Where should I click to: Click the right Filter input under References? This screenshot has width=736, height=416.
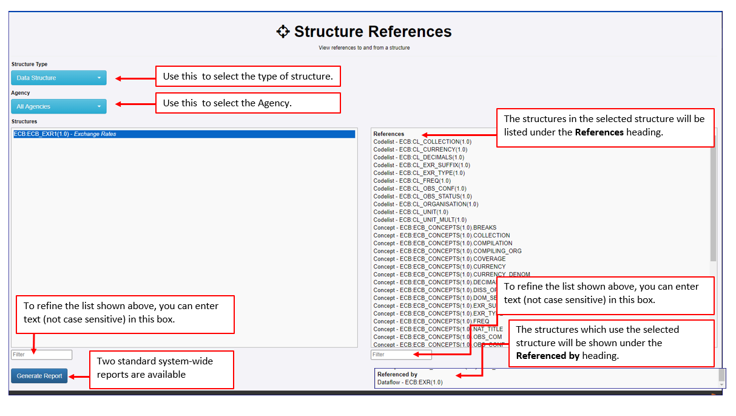(401, 354)
